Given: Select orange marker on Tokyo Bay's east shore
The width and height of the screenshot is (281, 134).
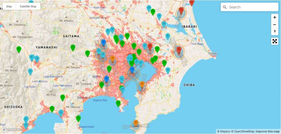Looking at the screenshot, I should click(x=142, y=84).
